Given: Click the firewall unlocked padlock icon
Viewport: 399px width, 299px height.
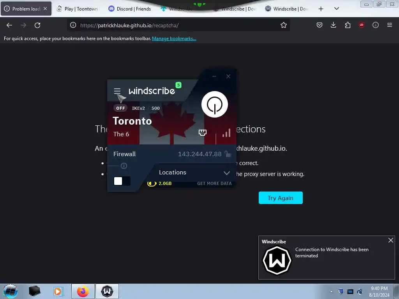Looking at the screenshot, I should tap(228, 153).
